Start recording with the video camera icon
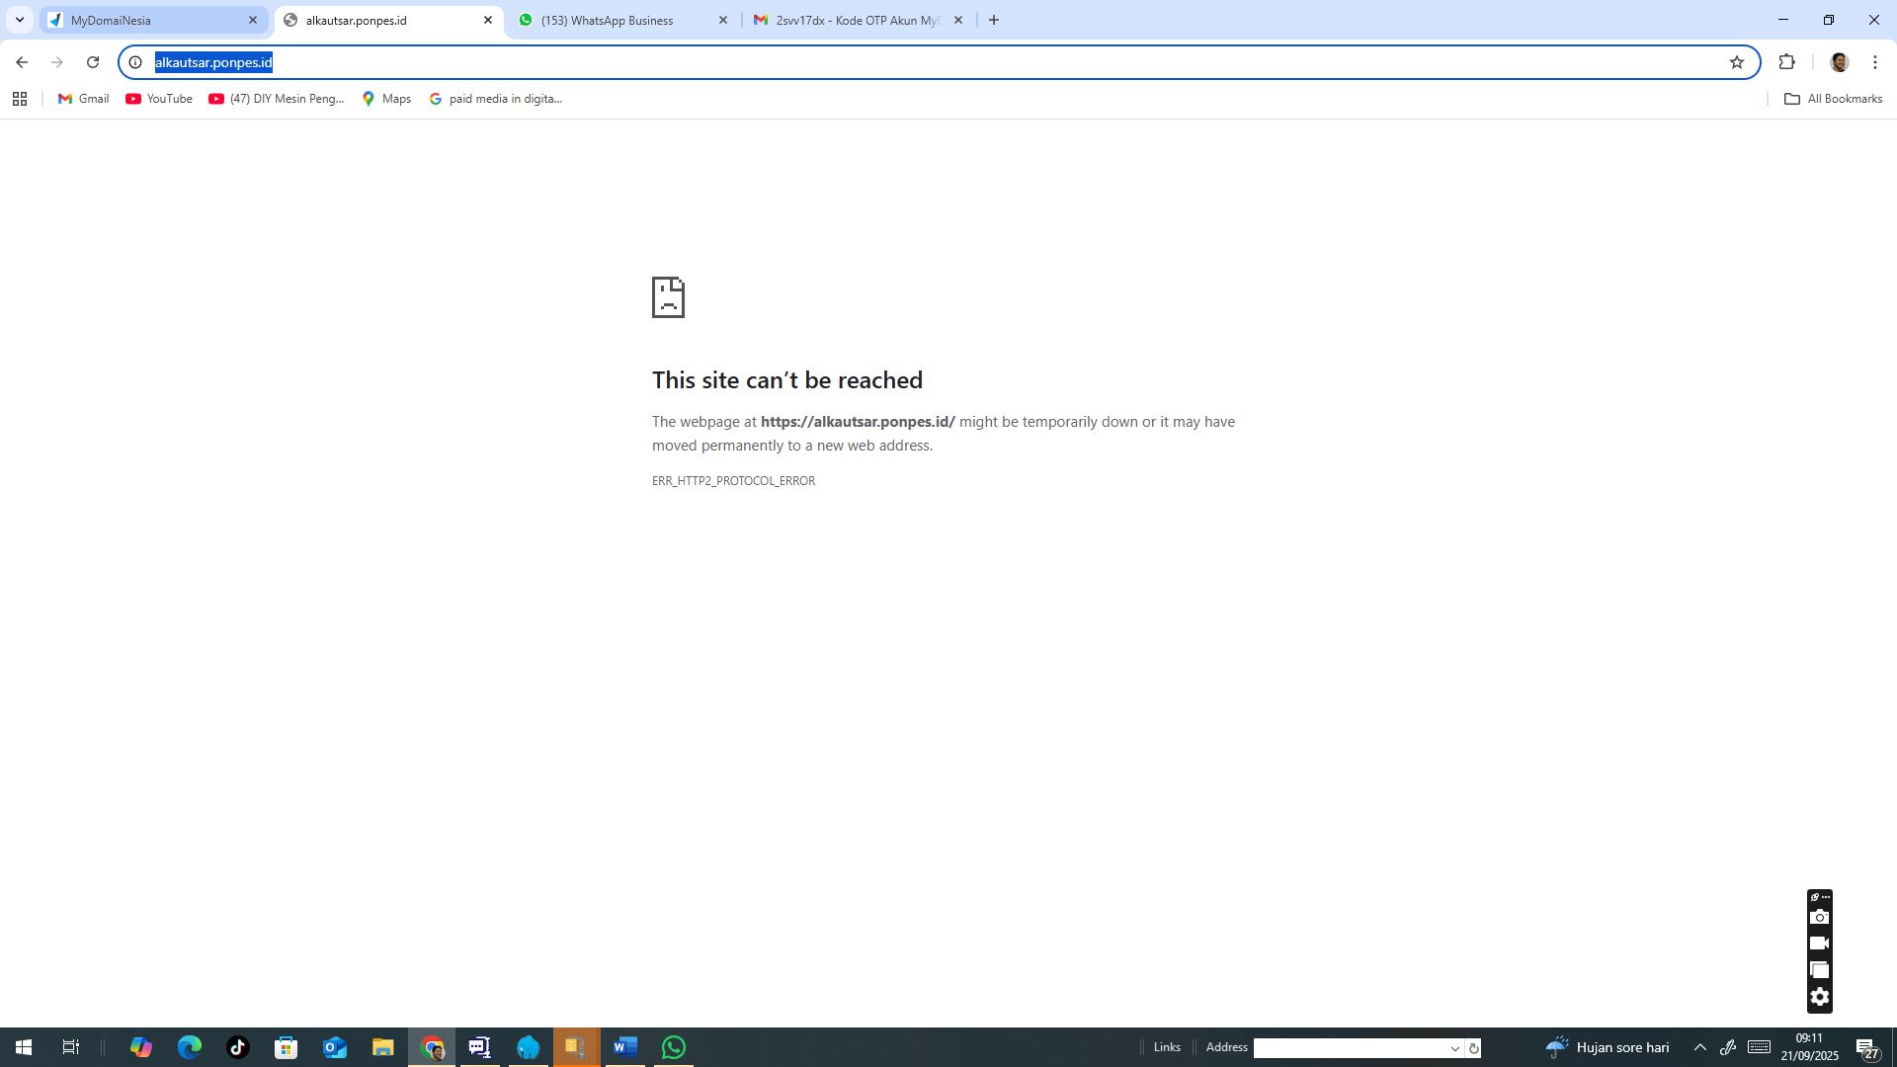 [1820, 944]
